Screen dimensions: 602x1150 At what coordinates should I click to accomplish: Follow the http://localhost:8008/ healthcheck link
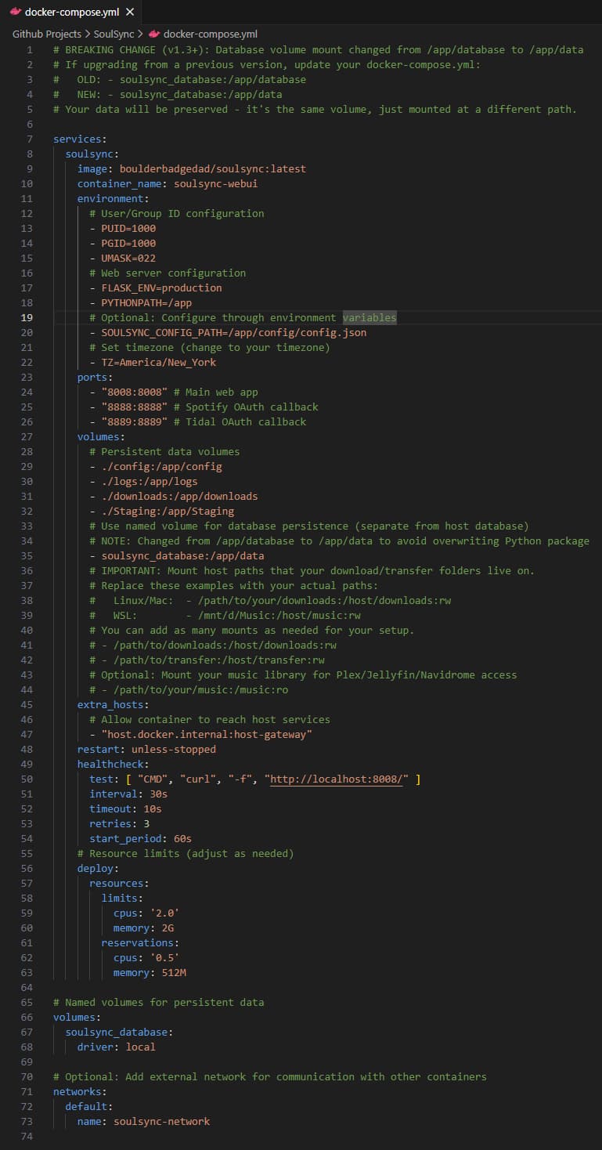pyautogui.click(x=338, y=779)
